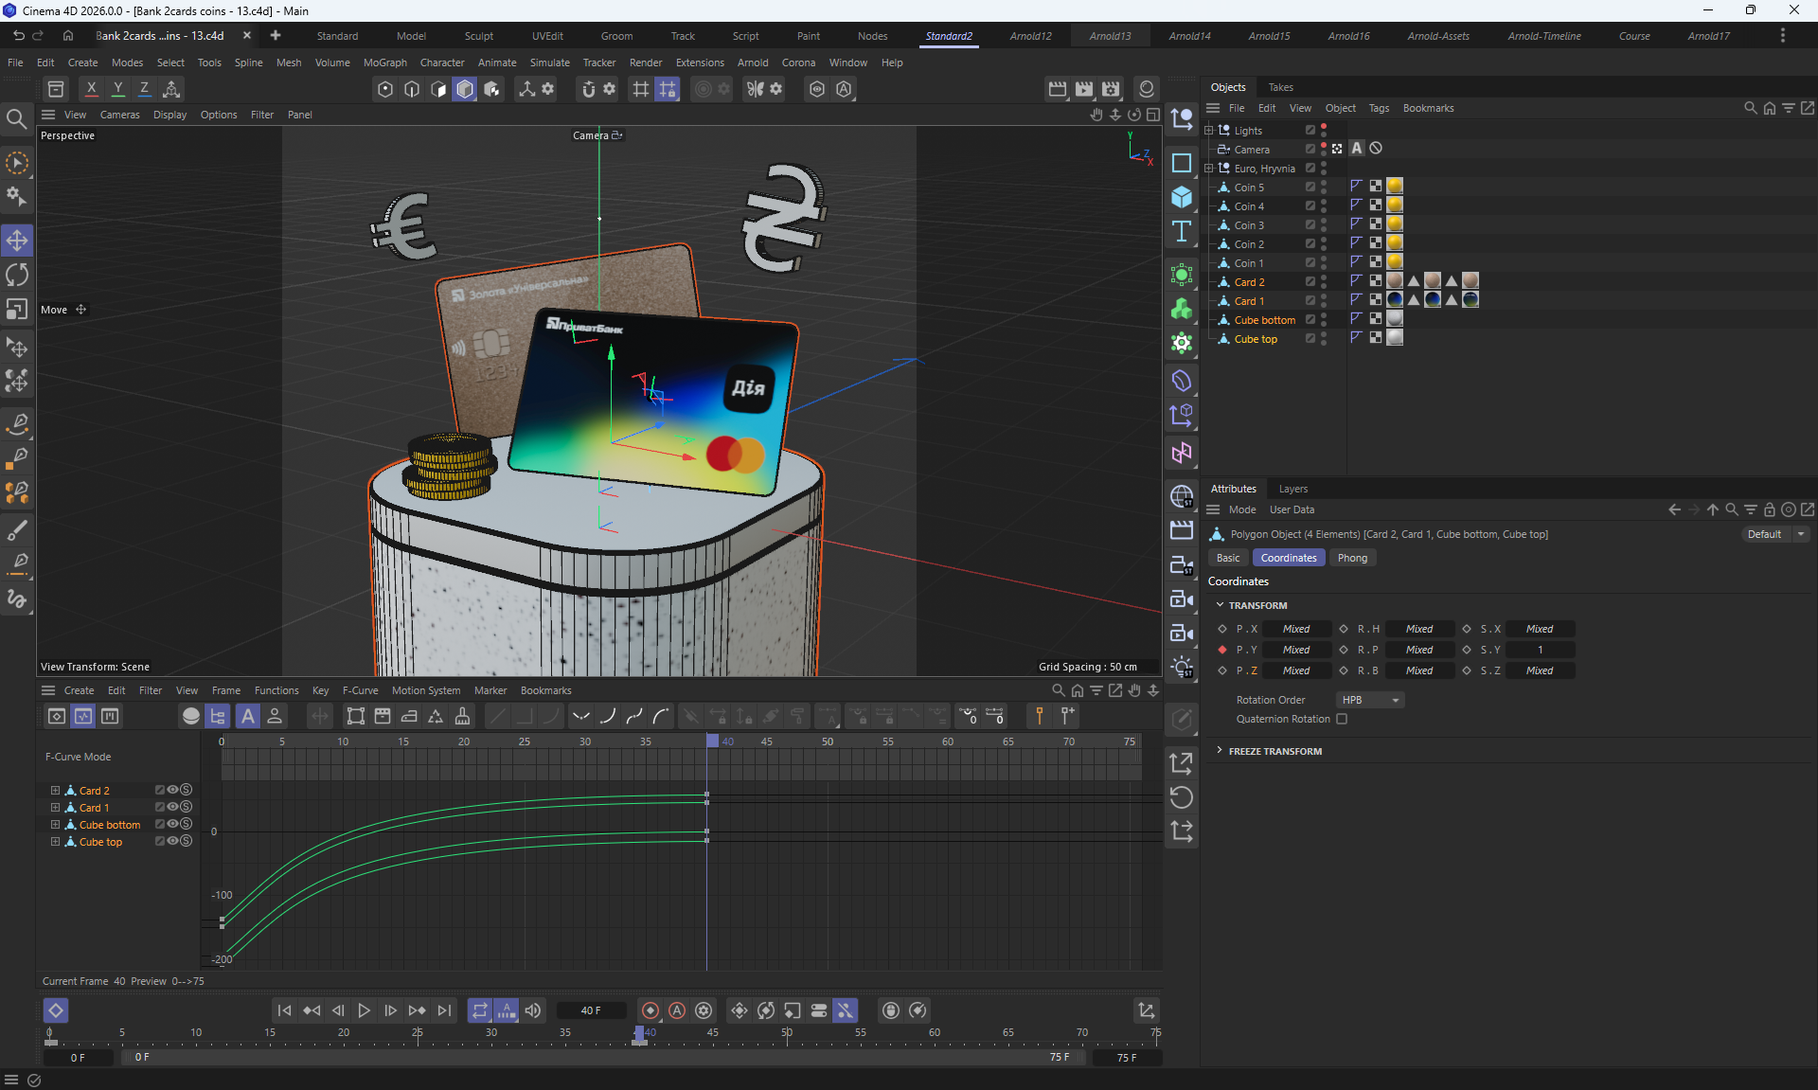Click the current frame 40 F field
1818x1090 pixels.
(x=591, y=1010)
